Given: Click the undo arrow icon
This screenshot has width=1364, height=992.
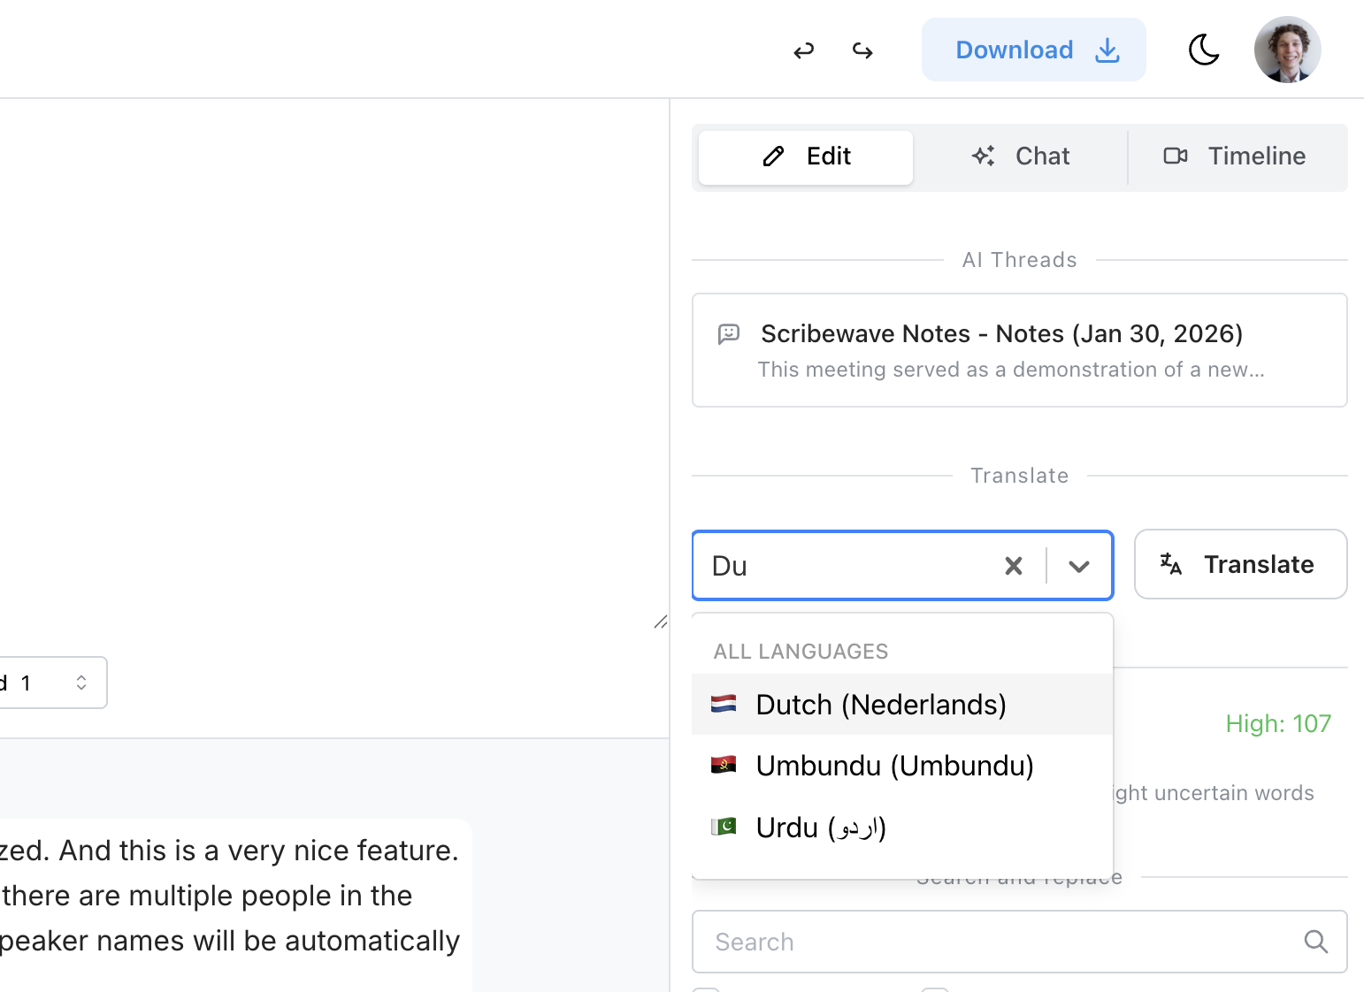Looking at the screenshot, I should [803, 51].
